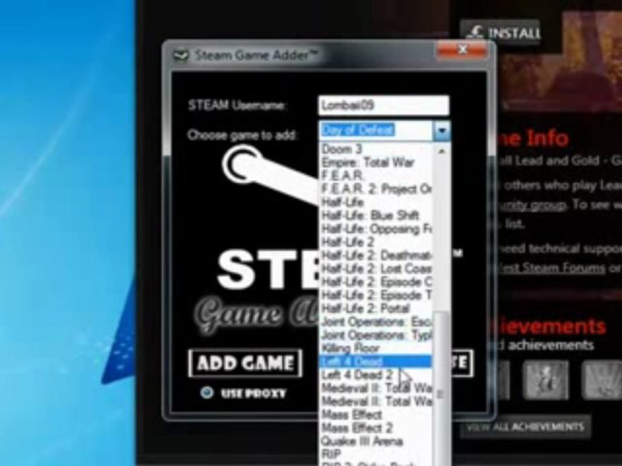Select Joint Operations: Typhoon Rising entry
The height and width of the screenshot is (466, 622).
tap(376, 335)
